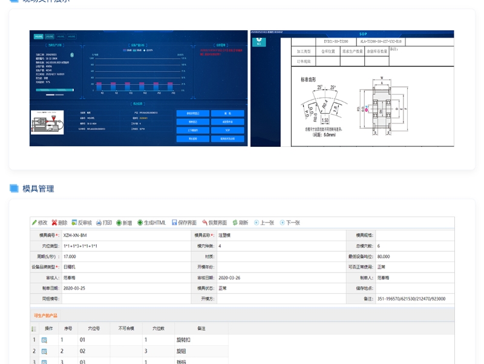Click the 穴位数 column header
484x364 pixels.
coord(159,328)
